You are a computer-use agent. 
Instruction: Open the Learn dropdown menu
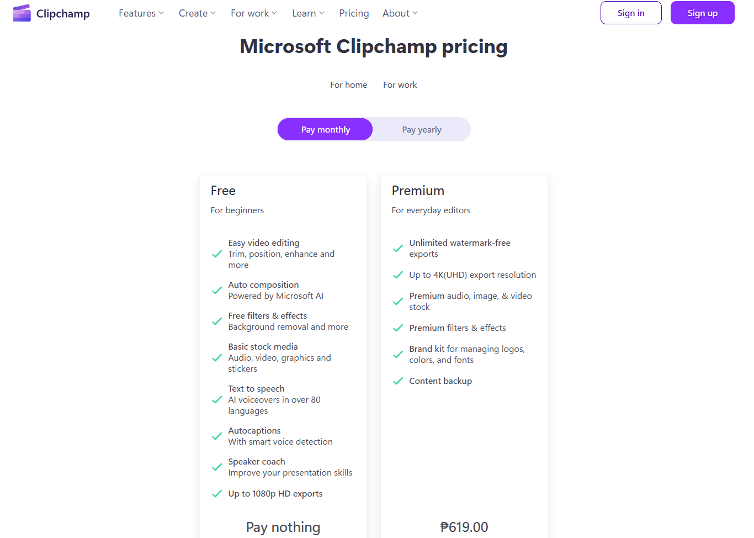click(309, 13)
